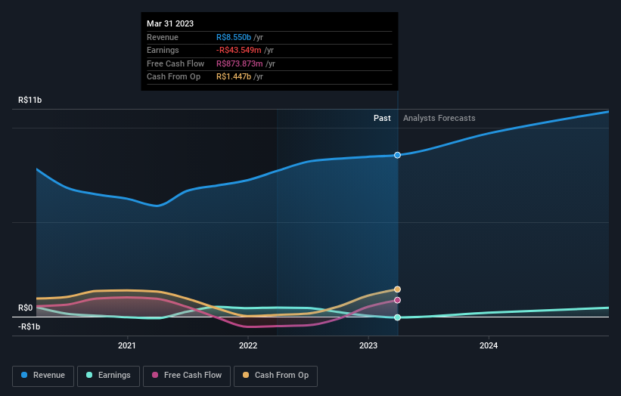Click the R$873.873m free cash flow value
This screenshot has height=396, width=621.
240,63
